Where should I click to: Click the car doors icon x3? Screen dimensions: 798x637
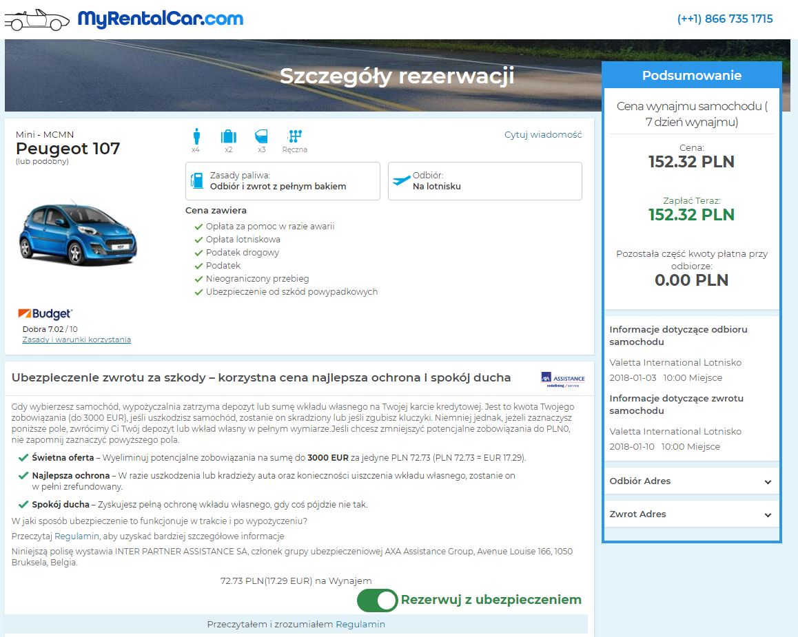pos(261,136)
